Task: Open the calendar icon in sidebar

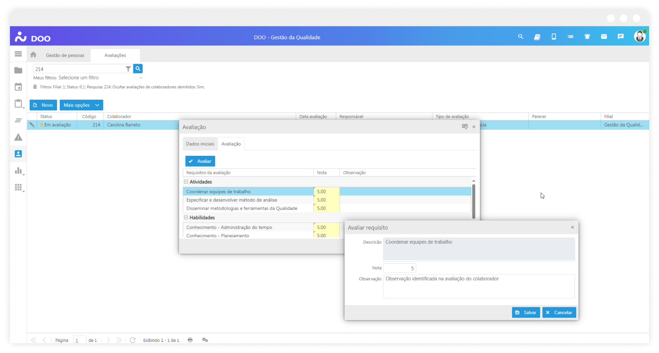Action: pos(18,87)
